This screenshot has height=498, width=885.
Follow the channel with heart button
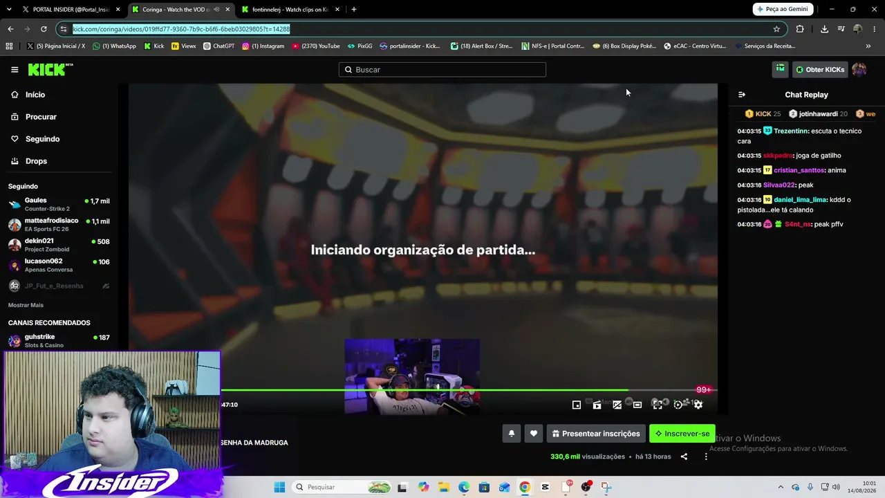[x=533, y=434]
